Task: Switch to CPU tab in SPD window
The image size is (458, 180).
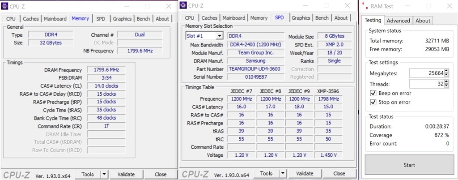Action: (x=190, y=18)
